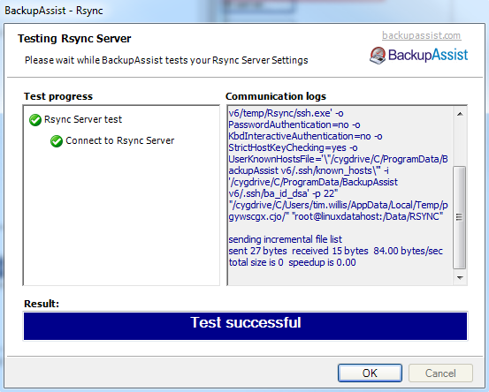Click the StrictHostKeyChecking=yes log line
The width and height of the screenshot is (489, 392).
(x=293, y=147)
